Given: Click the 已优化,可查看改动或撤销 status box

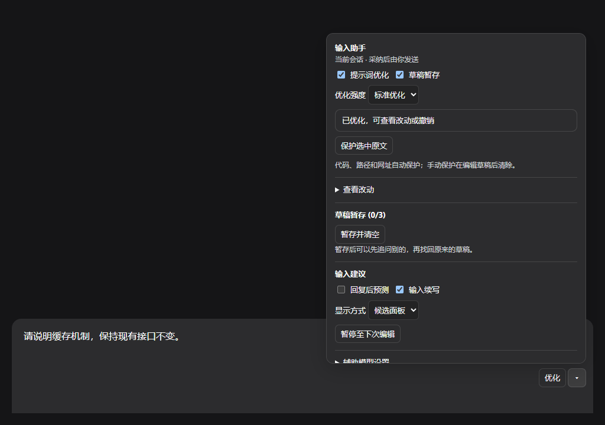Looking at the screenshot, I should (456, 120).
